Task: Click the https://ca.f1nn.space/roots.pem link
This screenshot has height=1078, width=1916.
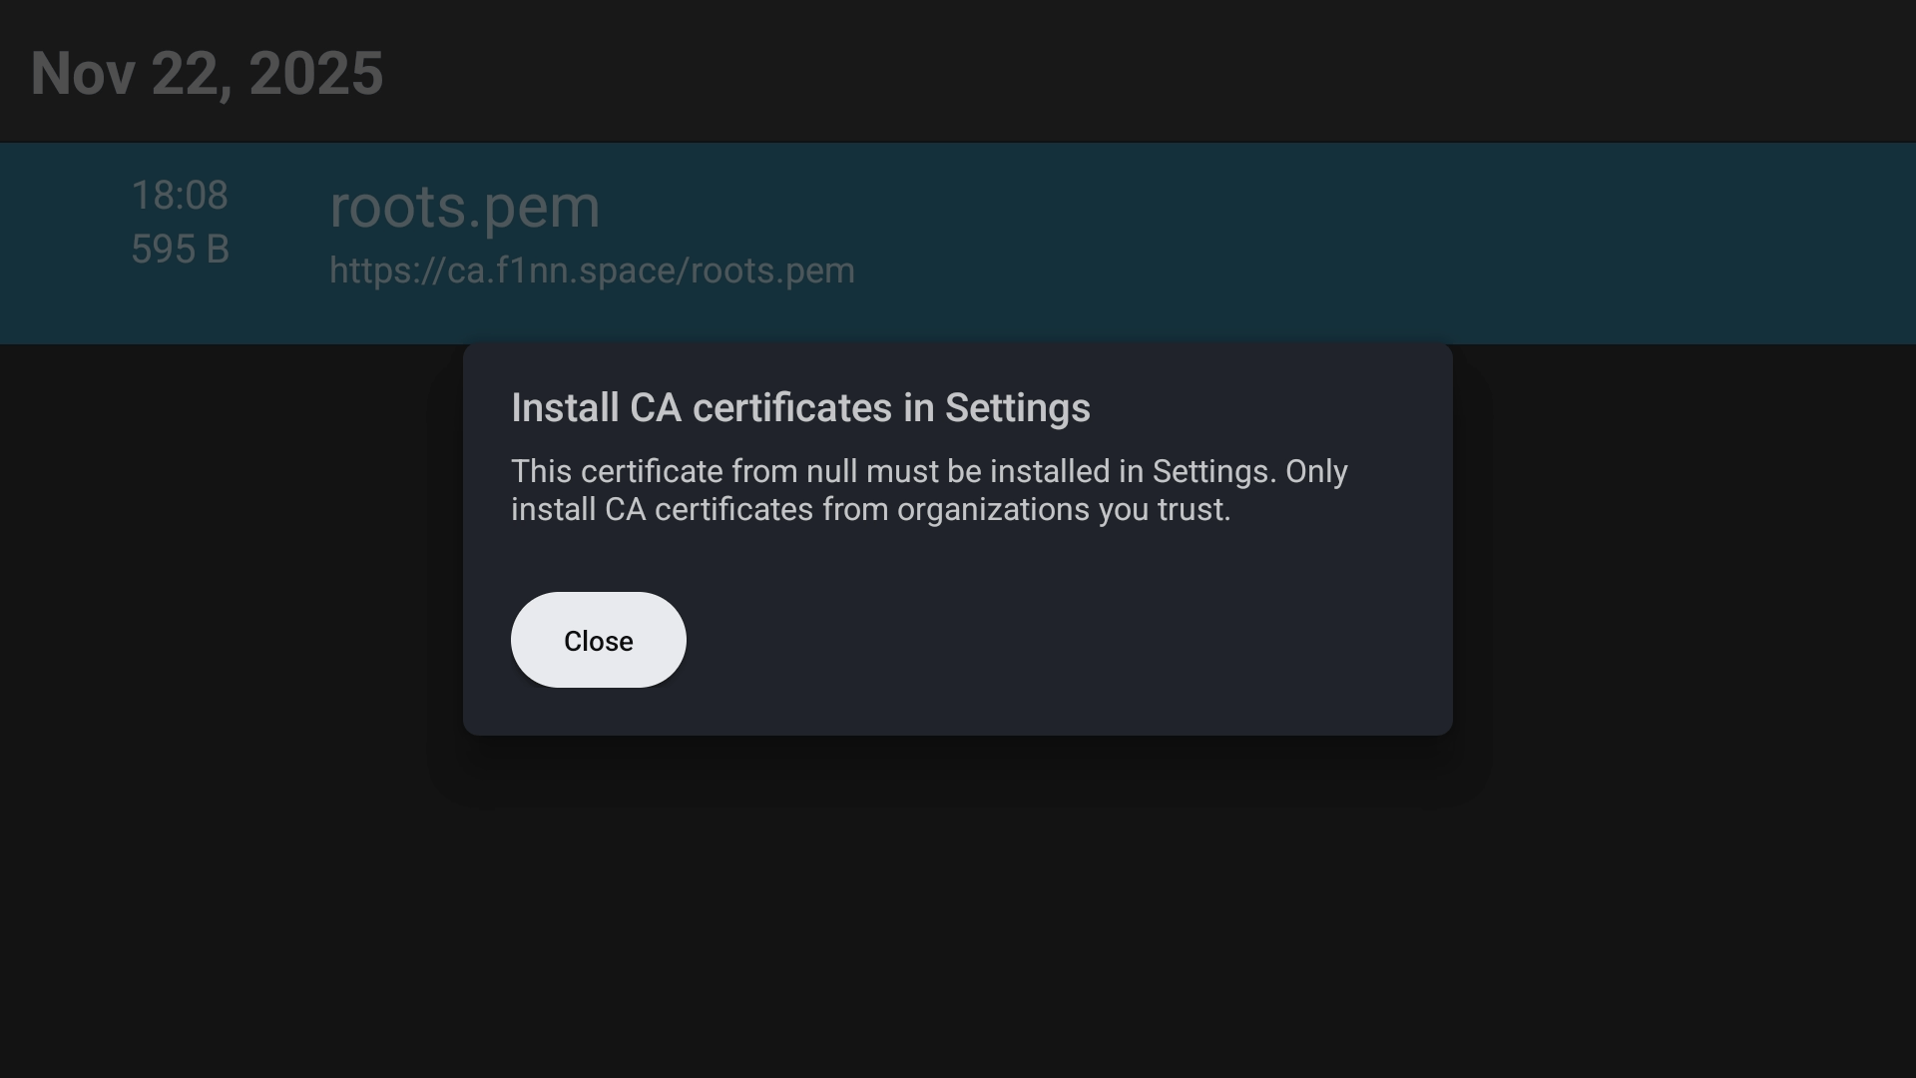Action: pyautogui.click(x=592, y=269)
